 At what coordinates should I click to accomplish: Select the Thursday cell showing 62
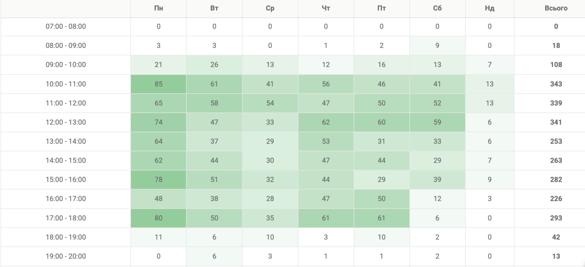point(326,122)
